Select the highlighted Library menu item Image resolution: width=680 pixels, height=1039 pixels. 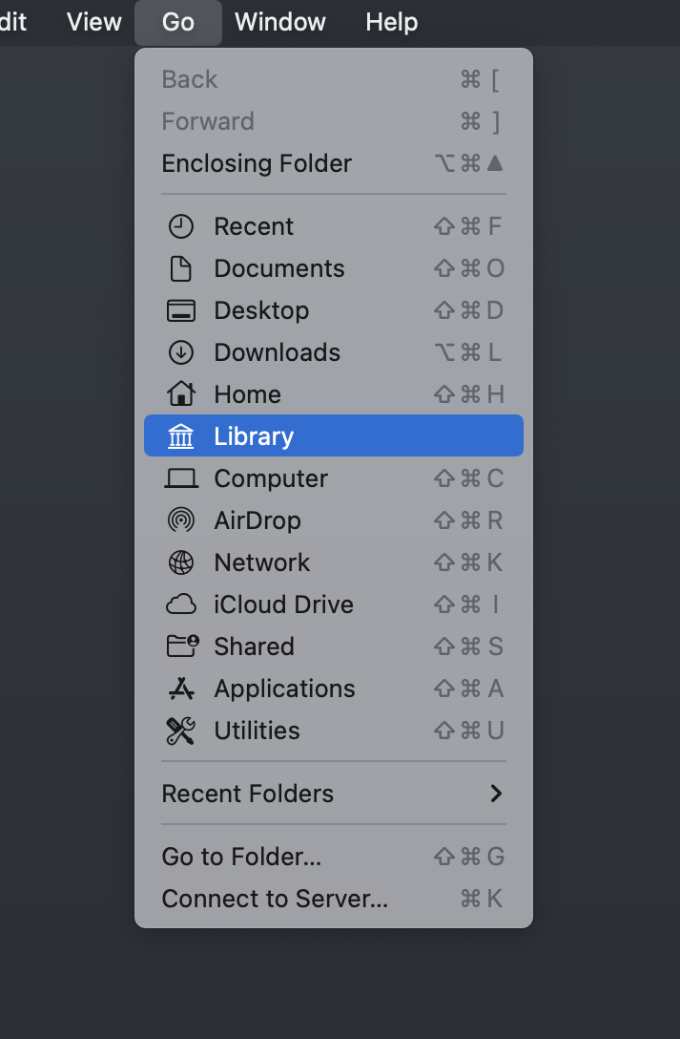333,436
